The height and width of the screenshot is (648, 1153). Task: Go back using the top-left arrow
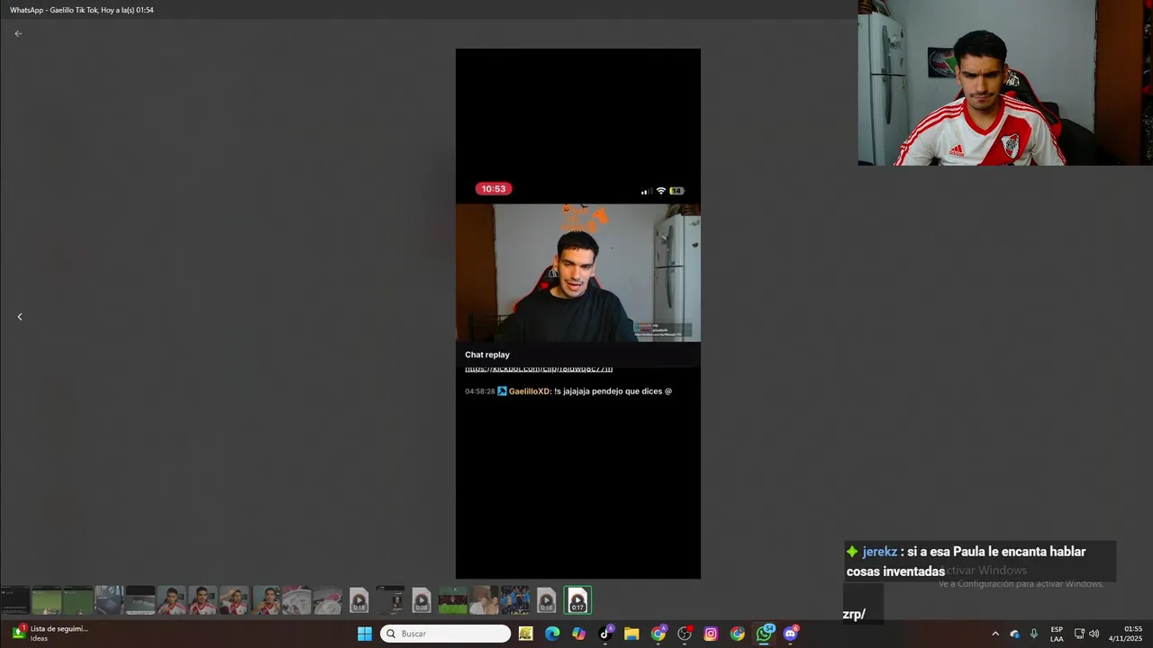pos(18,33)
